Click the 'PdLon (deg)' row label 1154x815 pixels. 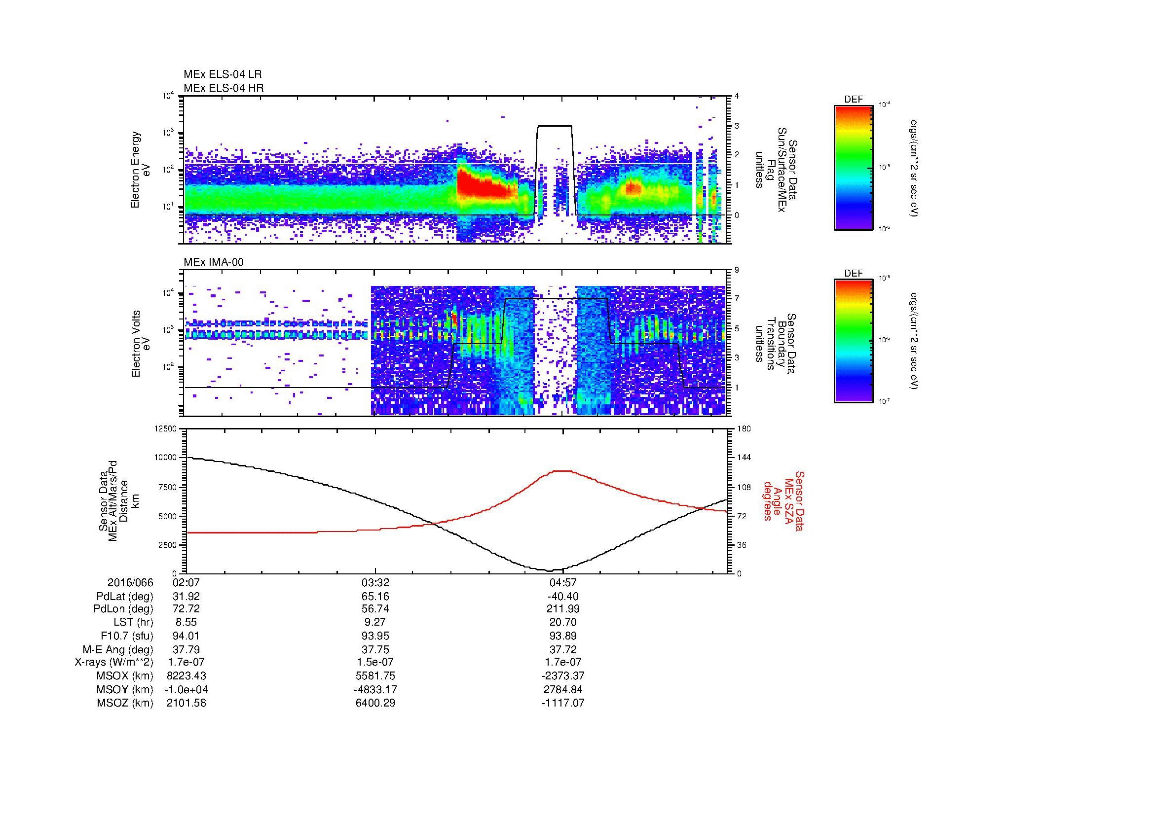point(123,609)
